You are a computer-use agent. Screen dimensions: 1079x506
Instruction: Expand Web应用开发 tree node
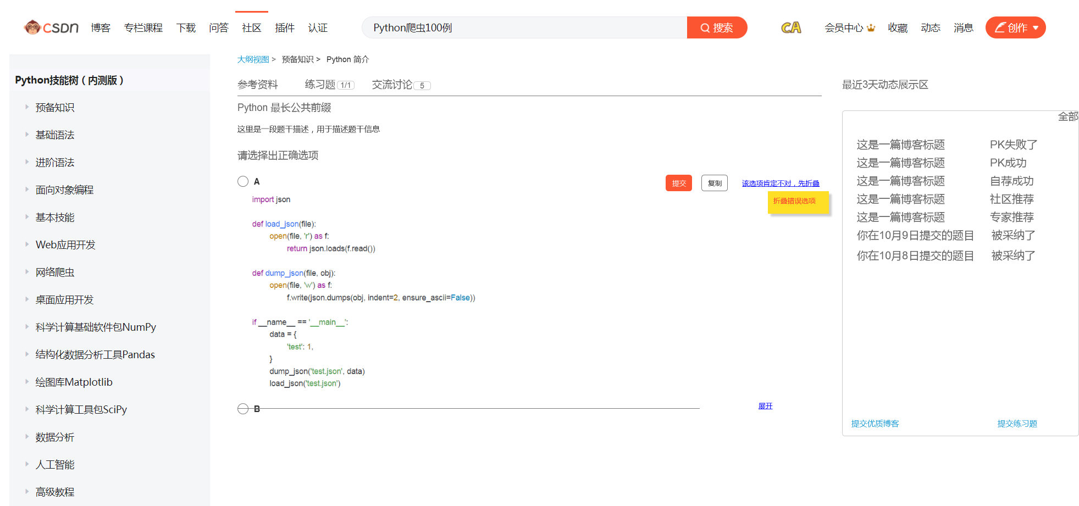click(27, 244)
